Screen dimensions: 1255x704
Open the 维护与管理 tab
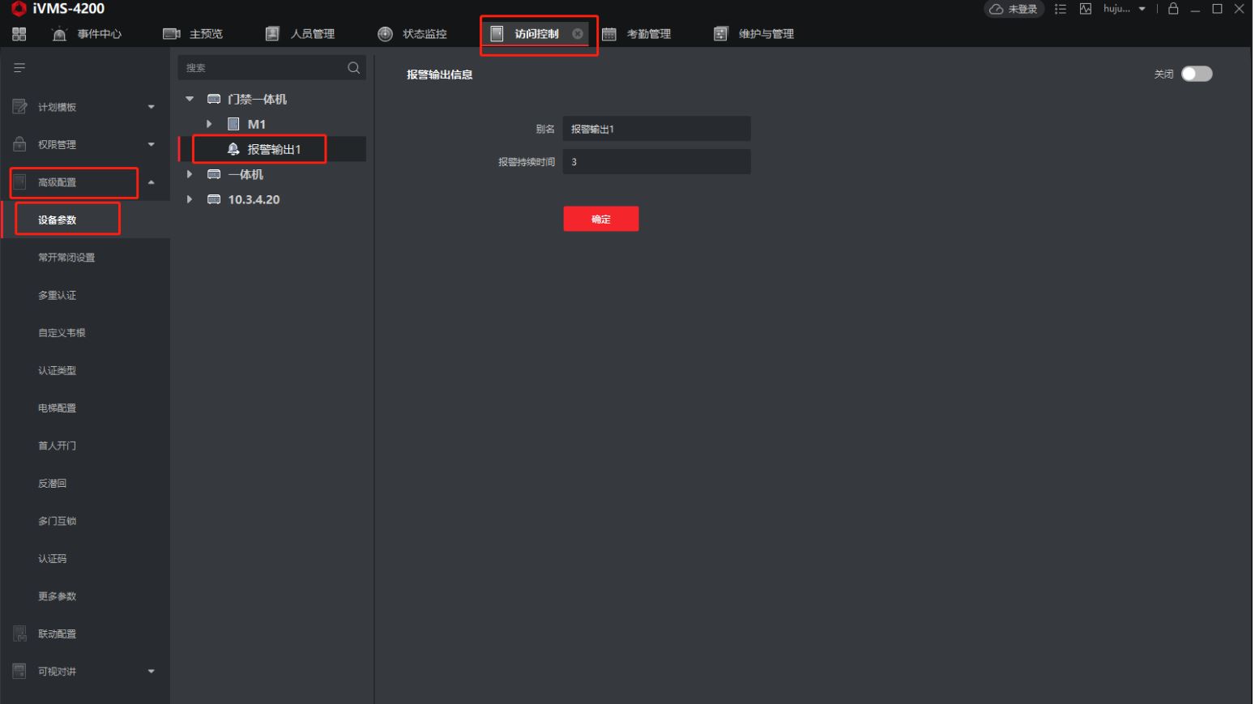754,34
